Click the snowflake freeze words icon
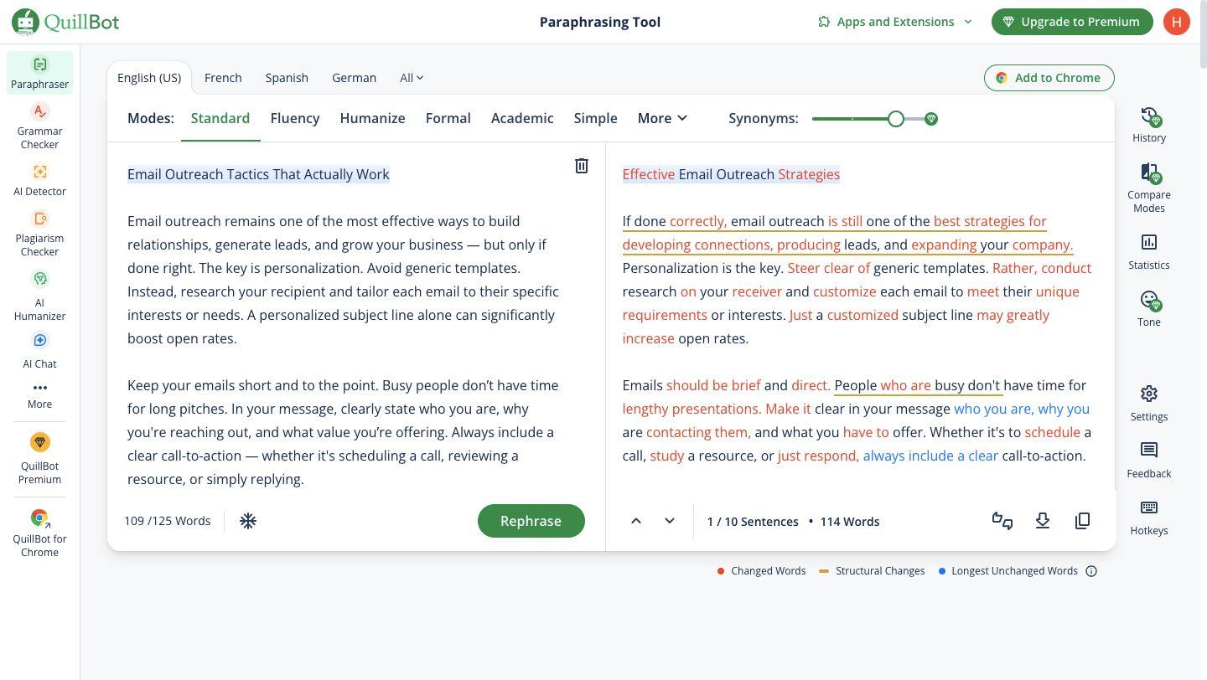Image resolution: width=1207 pixels, height=680 pixels. [248, 521]
